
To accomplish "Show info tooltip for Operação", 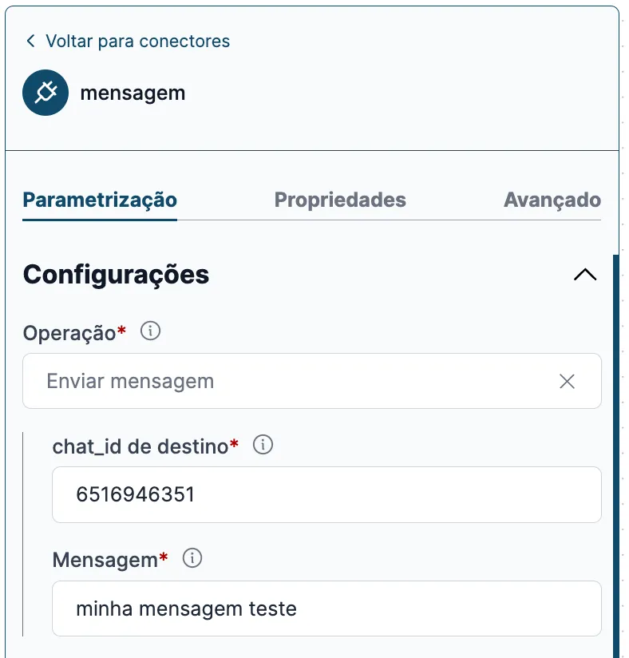I will pyautogui.click(x=150, y=331).
